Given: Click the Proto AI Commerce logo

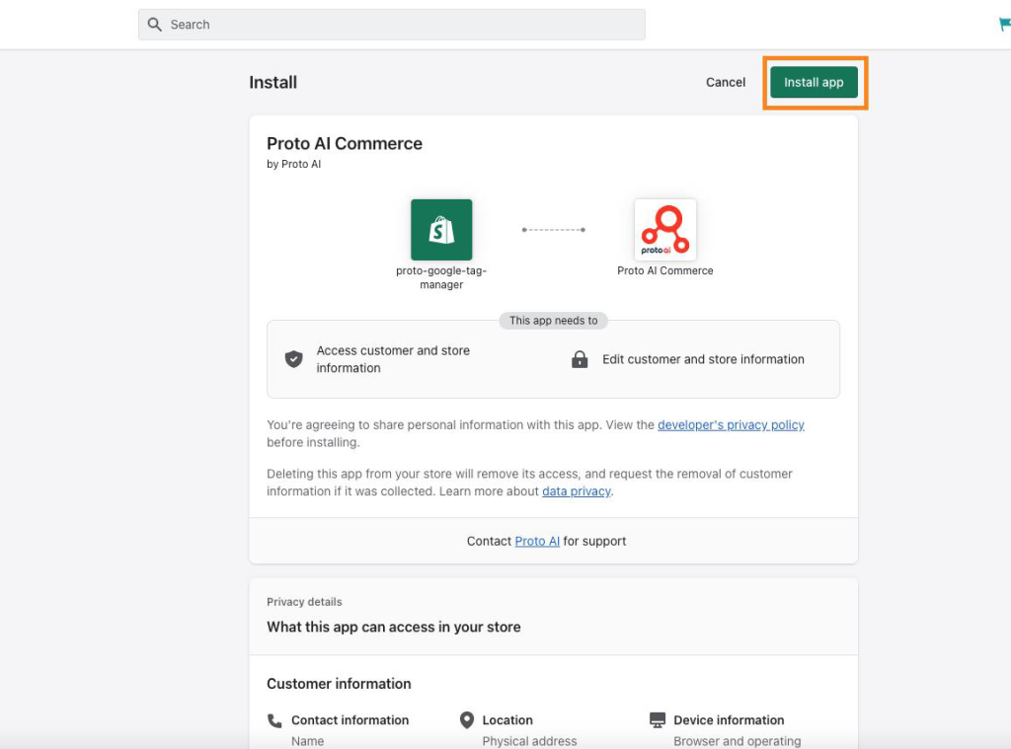Looking at the screenshot, I should tap(665, 230).
